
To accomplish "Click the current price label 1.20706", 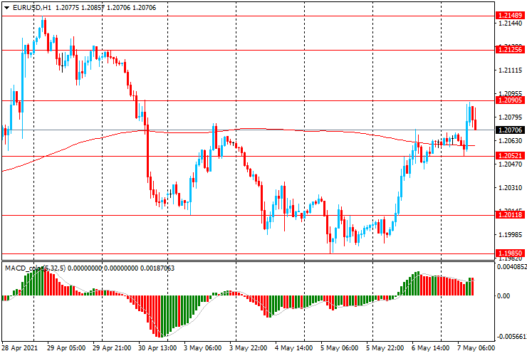I will pyautogui.click(x=510, y=130).
